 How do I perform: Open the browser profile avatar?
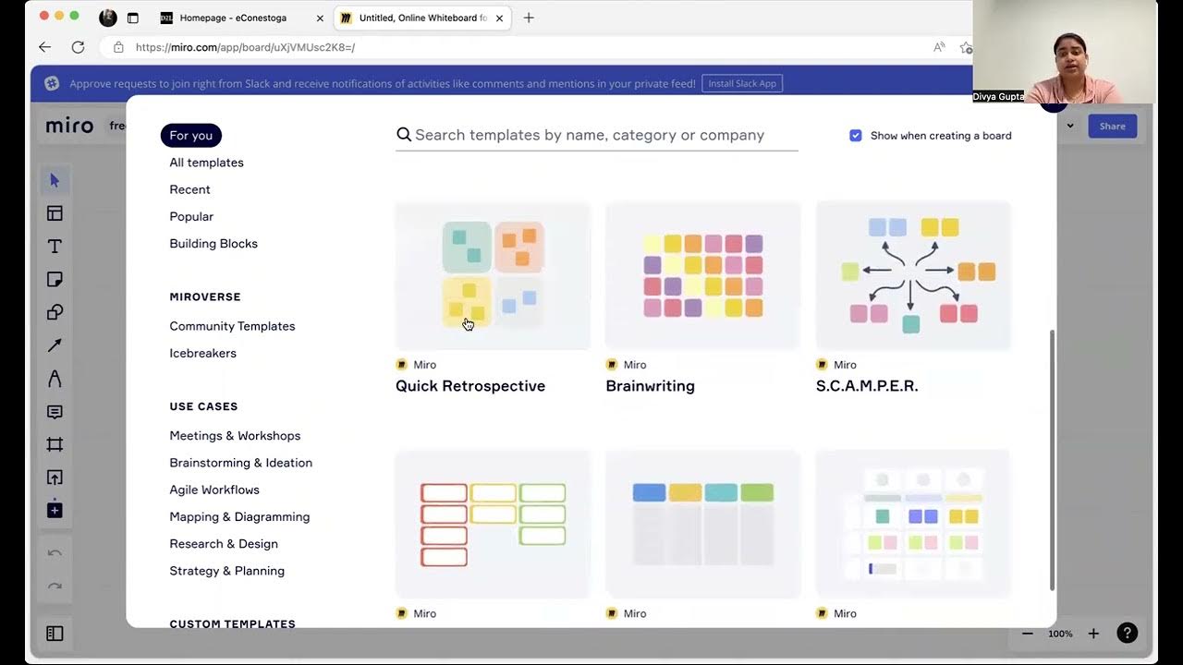point(108,18)
